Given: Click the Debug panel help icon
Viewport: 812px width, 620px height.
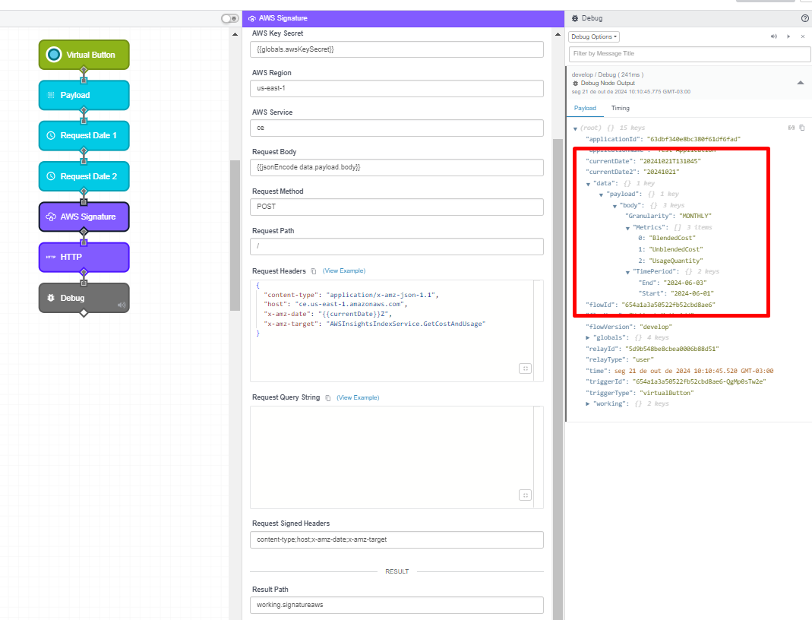Looking at the screenshot, I should point(804,18).
